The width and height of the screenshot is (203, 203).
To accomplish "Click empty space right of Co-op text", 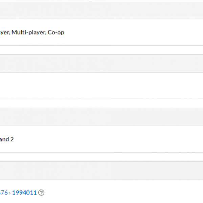I will [135, 32].
